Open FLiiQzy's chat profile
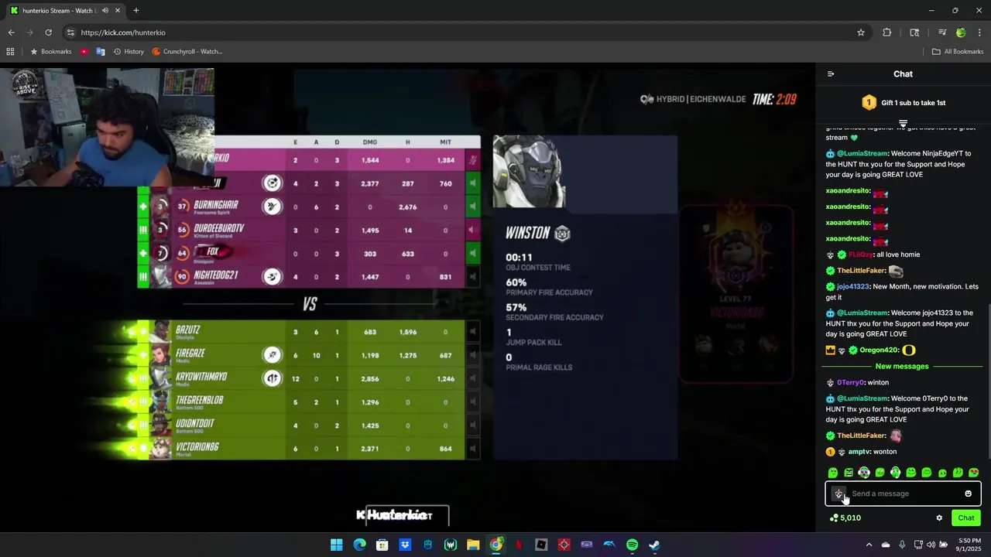The image size is (991, 557). click(x=861, y=255)
